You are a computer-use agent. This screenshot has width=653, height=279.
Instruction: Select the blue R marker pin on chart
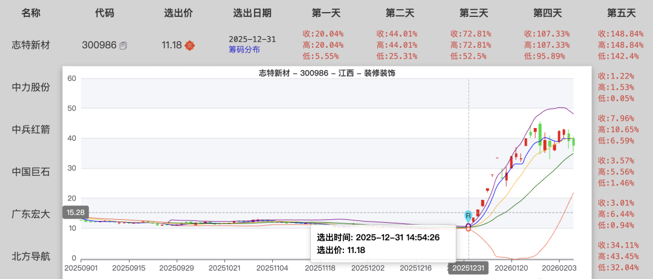(468, 216)
